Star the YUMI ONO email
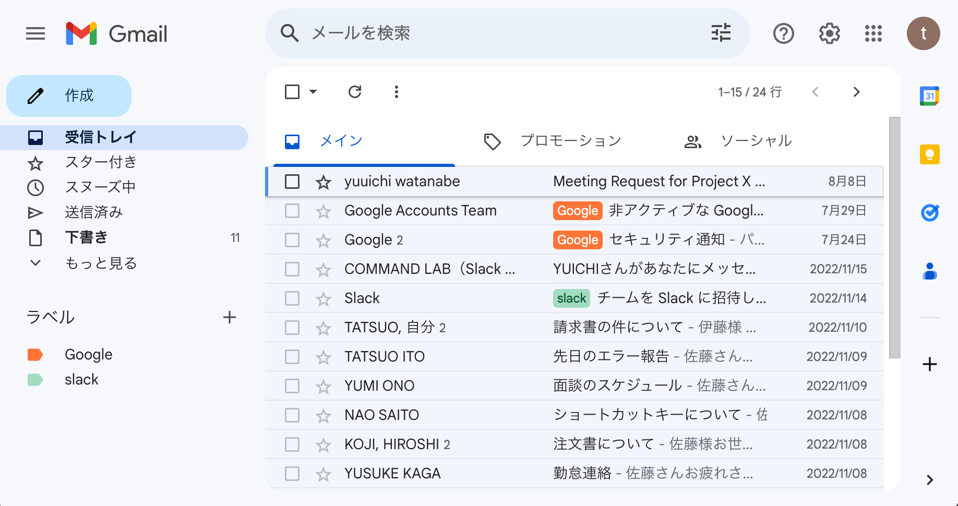This screenshot has height=506, width=958. [x=324, y=387]
